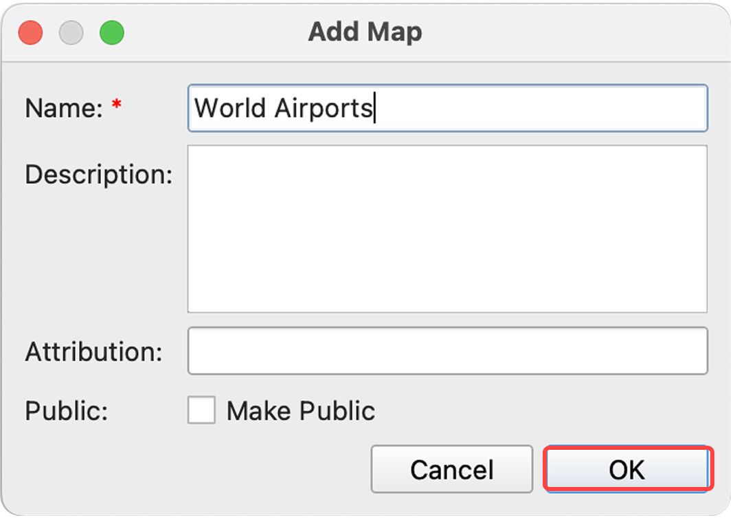Click the bottom area of the Description box

[x=446, y=296]
